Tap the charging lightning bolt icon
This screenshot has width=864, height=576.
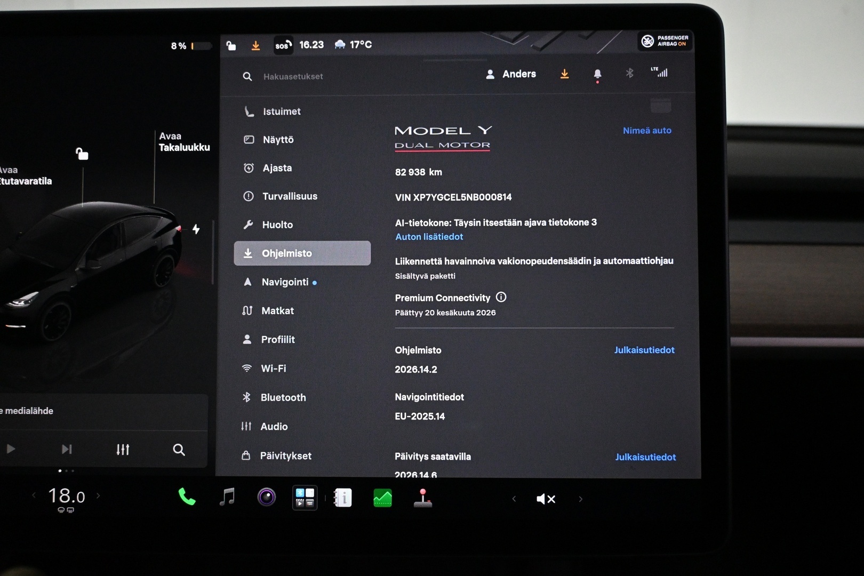click(x=196, y=229)
